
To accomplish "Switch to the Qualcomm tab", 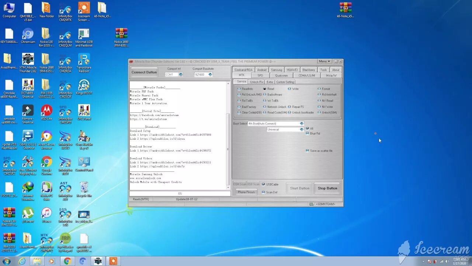I will click(x=281, y=75).
